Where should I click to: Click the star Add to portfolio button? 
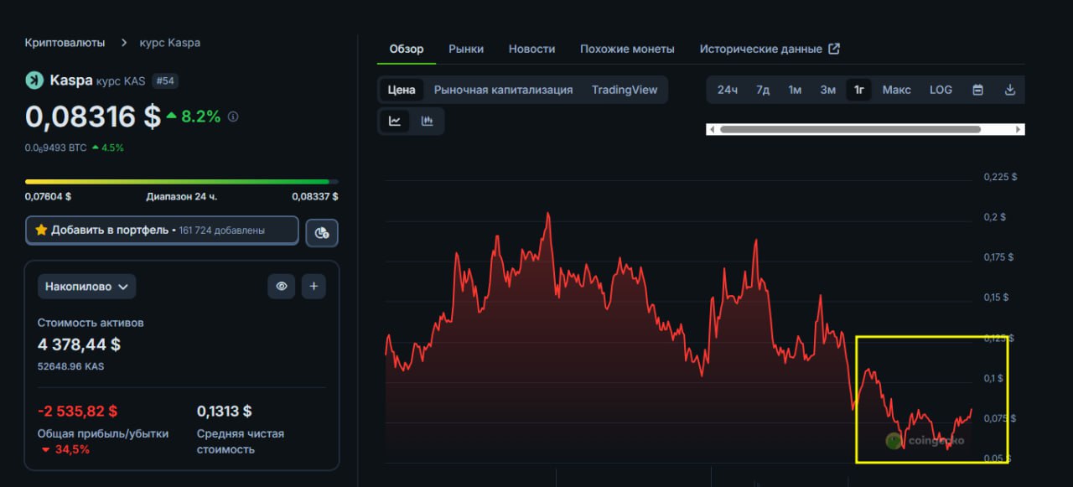click(162, 230)
